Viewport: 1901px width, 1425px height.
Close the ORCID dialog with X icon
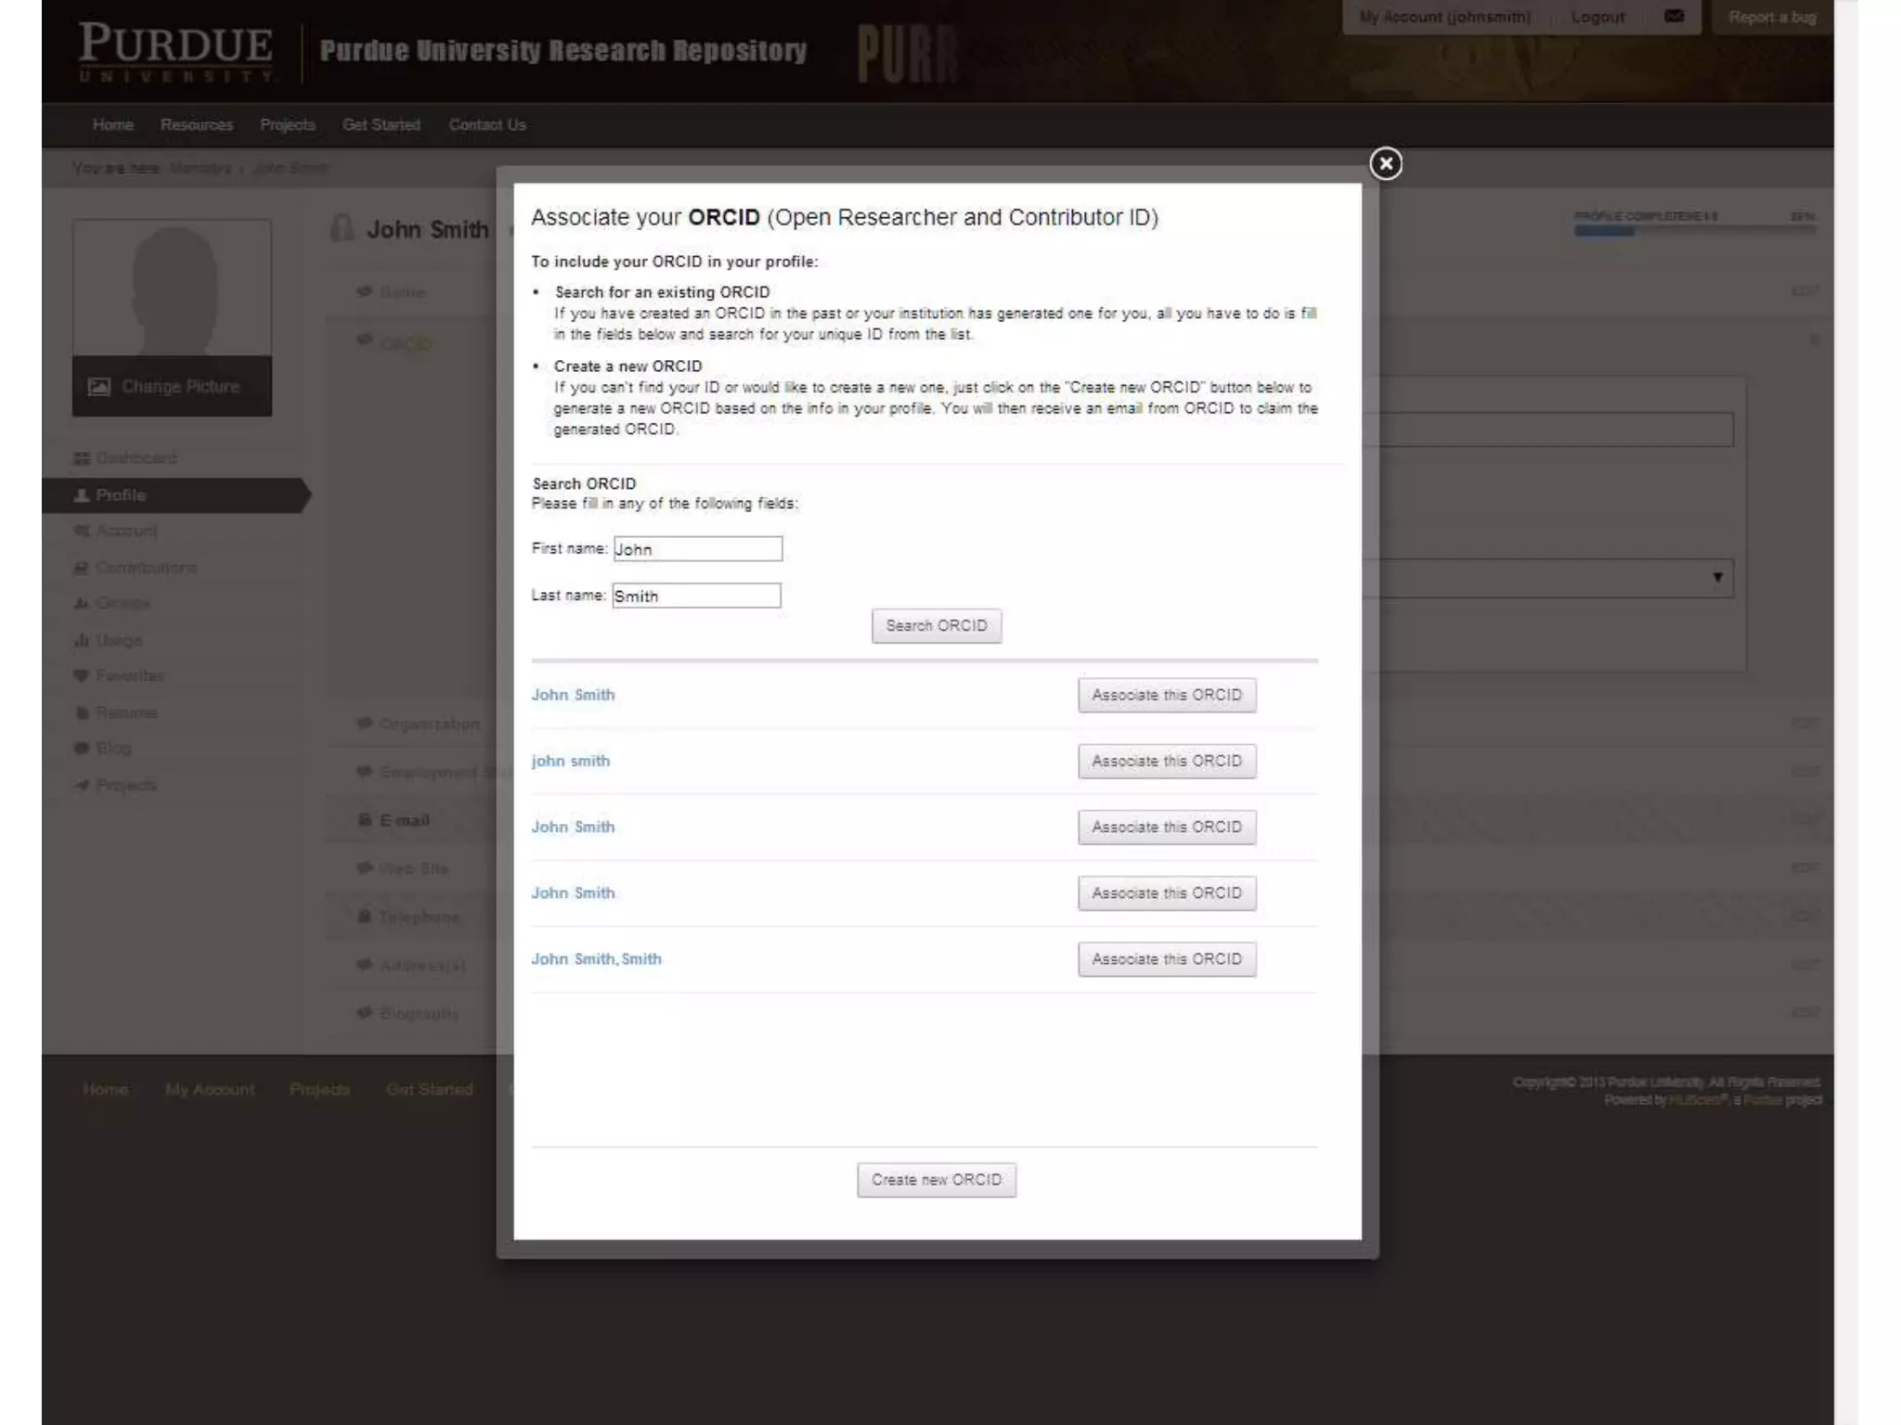pos(1385,164)
